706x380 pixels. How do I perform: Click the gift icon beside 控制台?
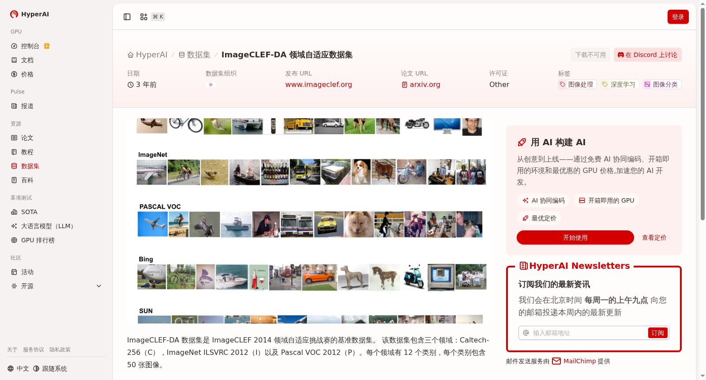point(47,46)
